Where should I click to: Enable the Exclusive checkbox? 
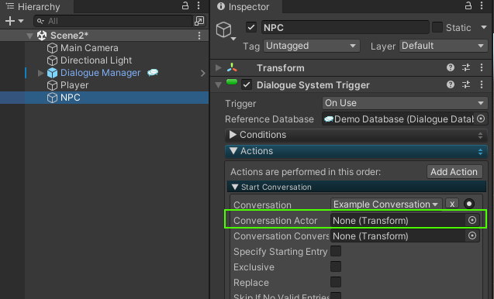click(x=336, y=266)
